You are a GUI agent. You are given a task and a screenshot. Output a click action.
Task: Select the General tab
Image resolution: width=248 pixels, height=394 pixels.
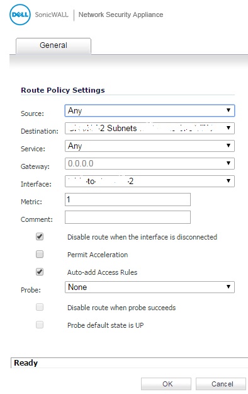[x=54, y=46]
